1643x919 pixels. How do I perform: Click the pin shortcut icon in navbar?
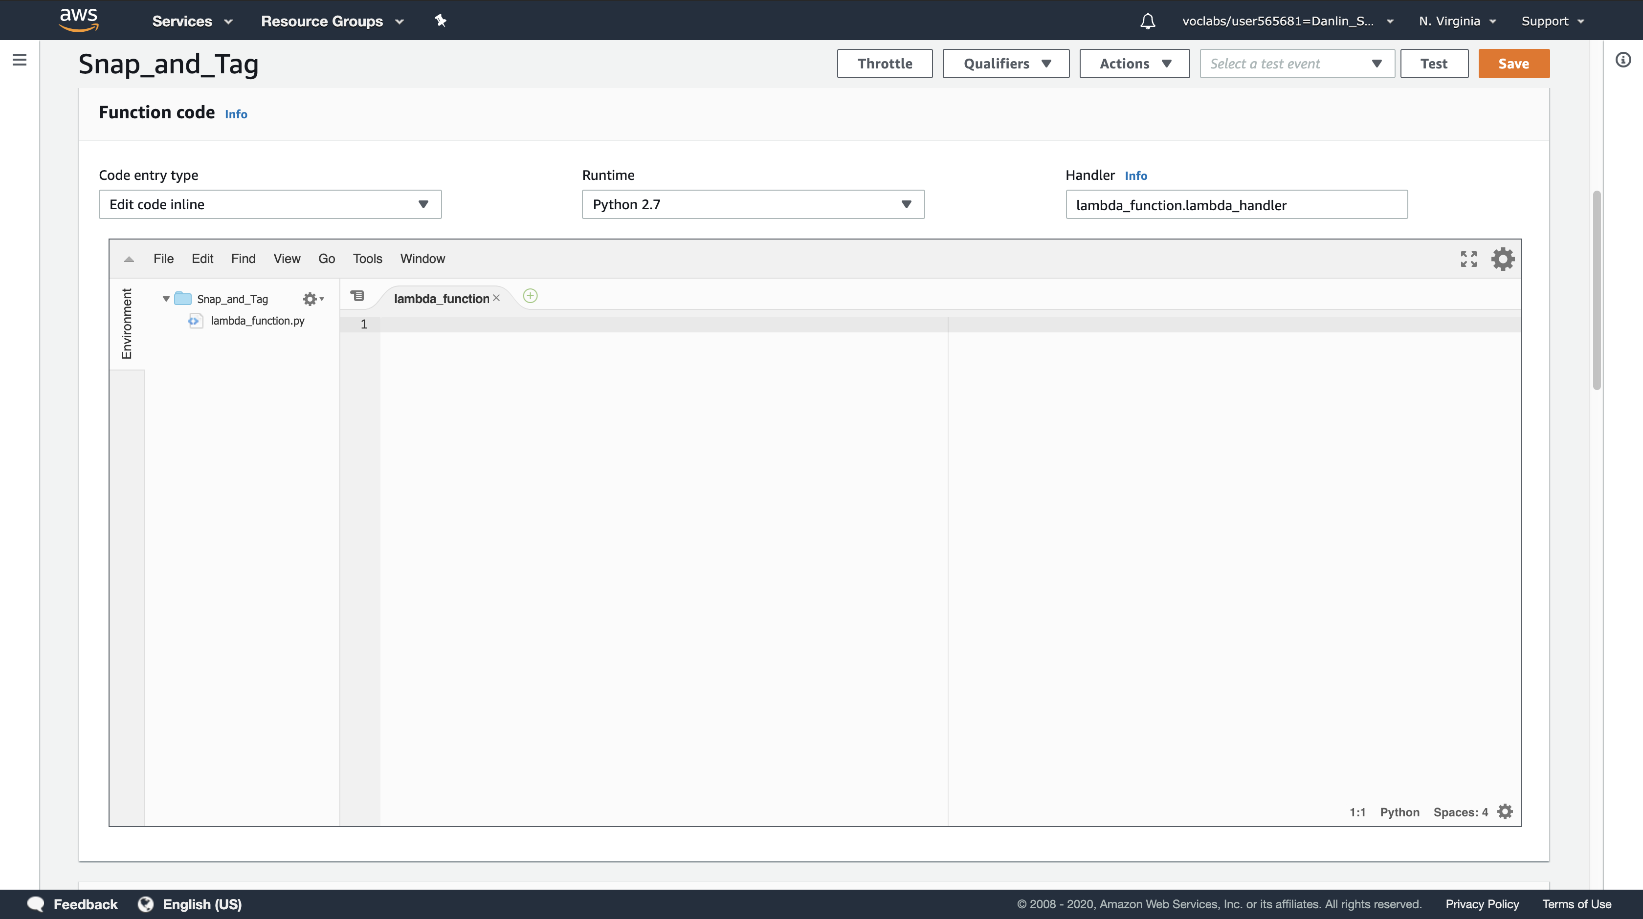point(440,21)
